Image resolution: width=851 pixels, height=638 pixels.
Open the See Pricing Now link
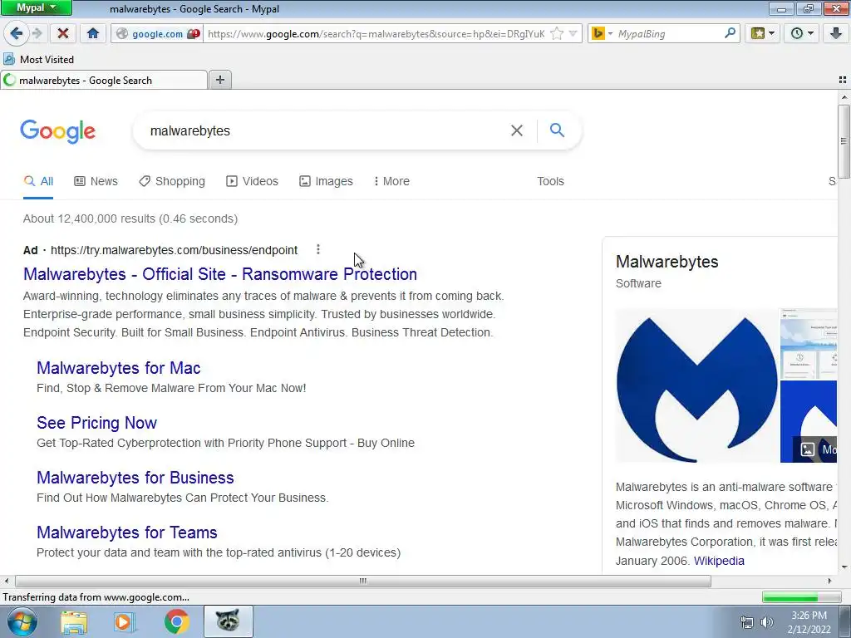(96, 423)
